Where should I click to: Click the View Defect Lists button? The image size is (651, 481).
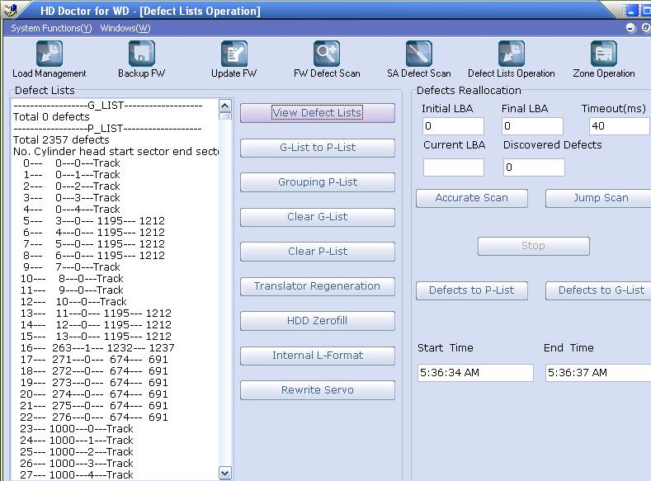tap(318, 113)
